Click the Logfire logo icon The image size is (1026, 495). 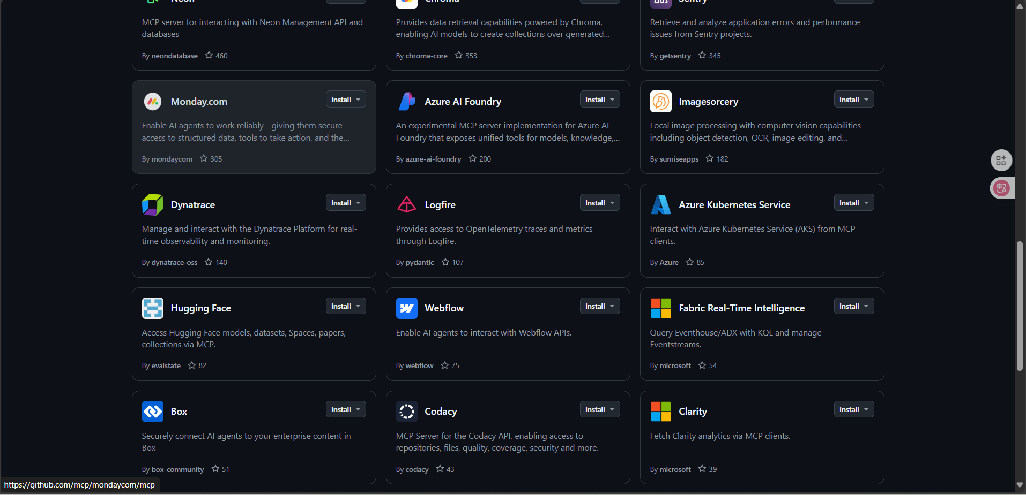click(407, 205)
